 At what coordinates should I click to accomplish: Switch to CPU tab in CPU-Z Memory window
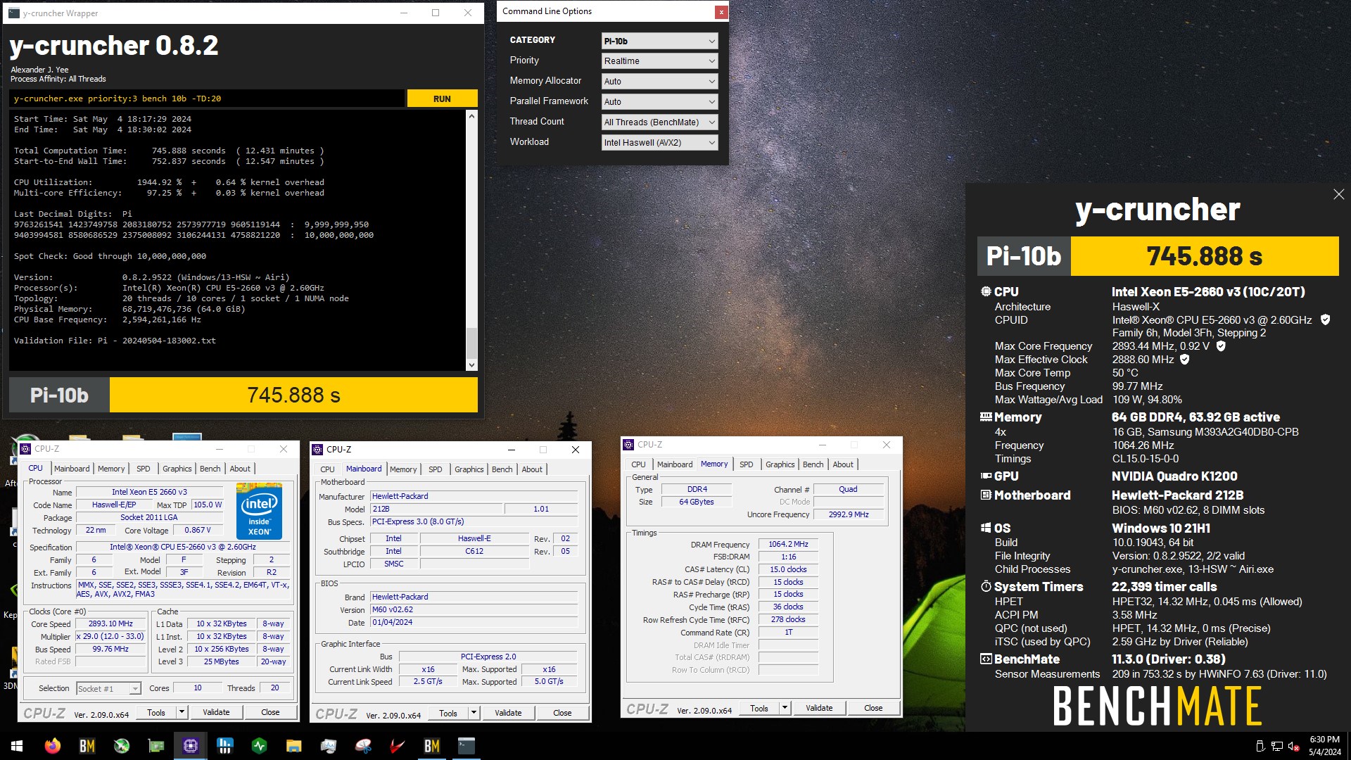point(638,464)
